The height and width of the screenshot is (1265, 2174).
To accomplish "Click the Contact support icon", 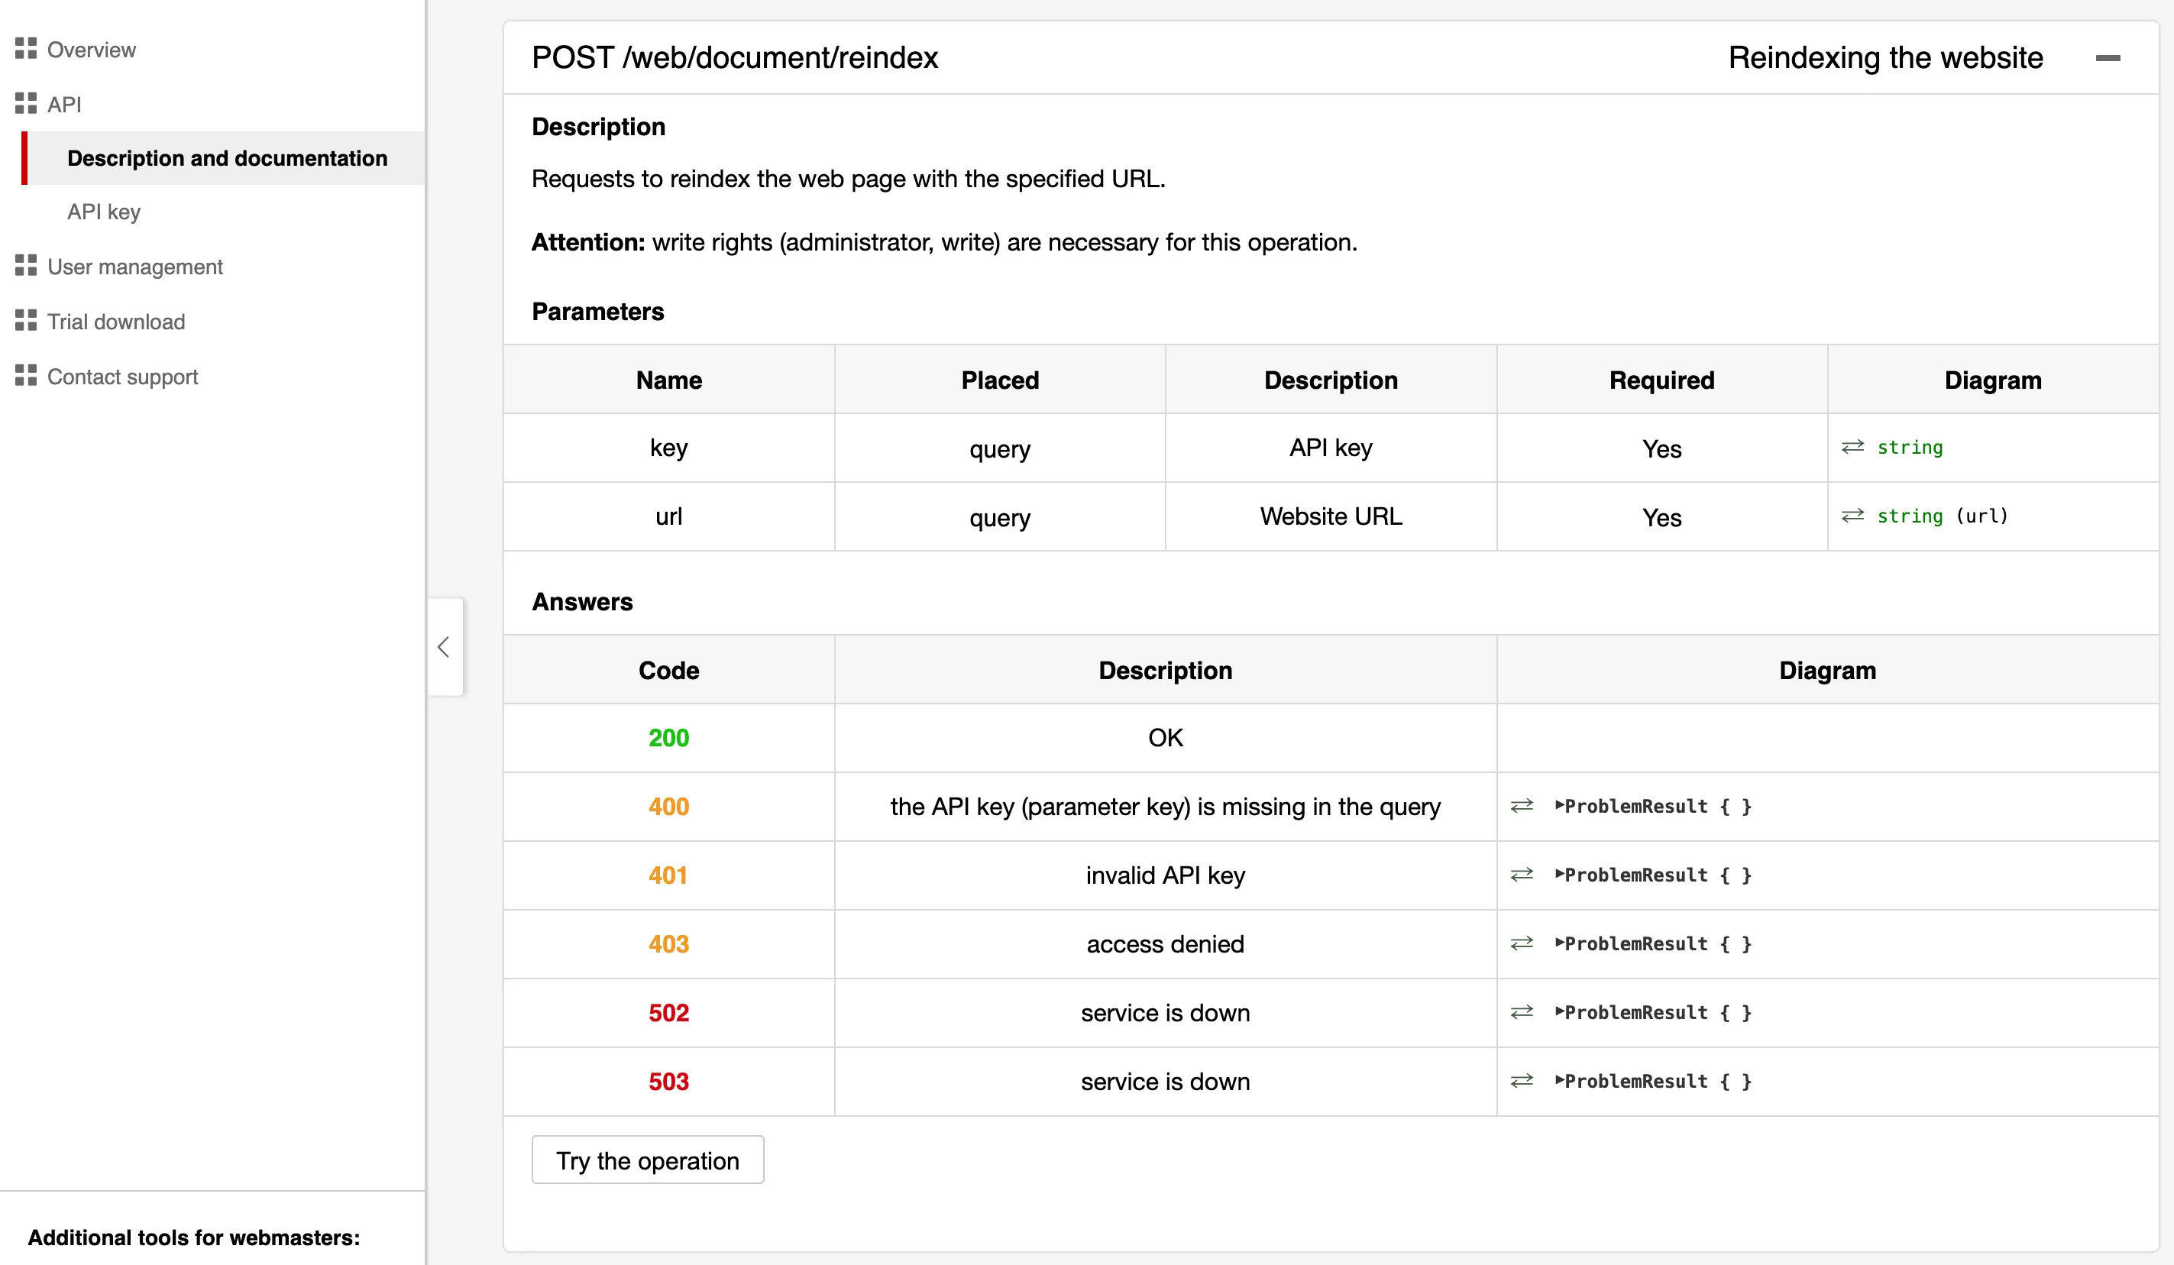I will [26, 377].
